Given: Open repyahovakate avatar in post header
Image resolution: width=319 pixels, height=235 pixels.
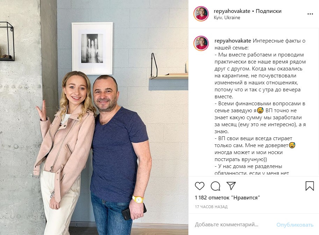Looking at the screenshot, I should [x=201, y=14].
